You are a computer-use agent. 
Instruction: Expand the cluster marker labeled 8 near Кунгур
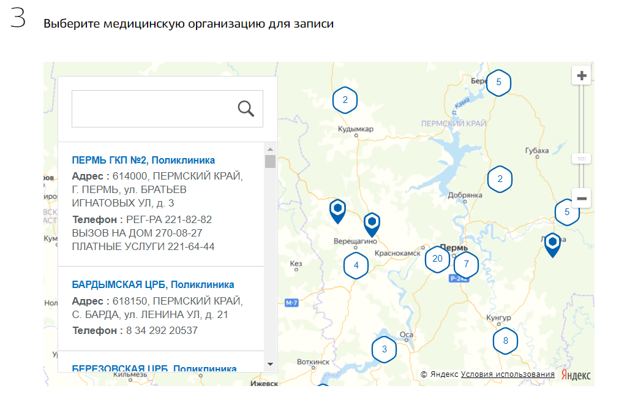[505, 341]
